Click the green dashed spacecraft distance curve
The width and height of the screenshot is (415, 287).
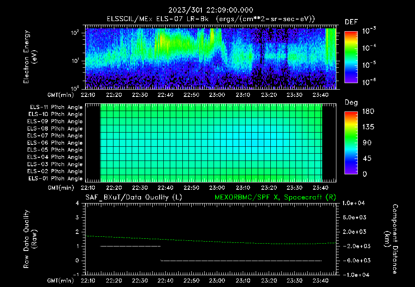coord(211,241)
